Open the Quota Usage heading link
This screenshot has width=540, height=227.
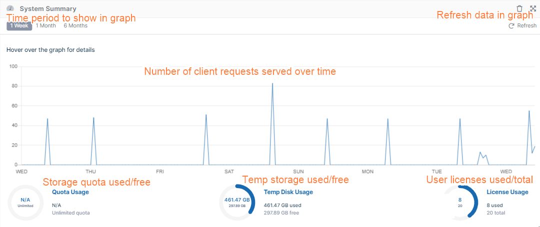pyautogui.click(x=70, y=192)
